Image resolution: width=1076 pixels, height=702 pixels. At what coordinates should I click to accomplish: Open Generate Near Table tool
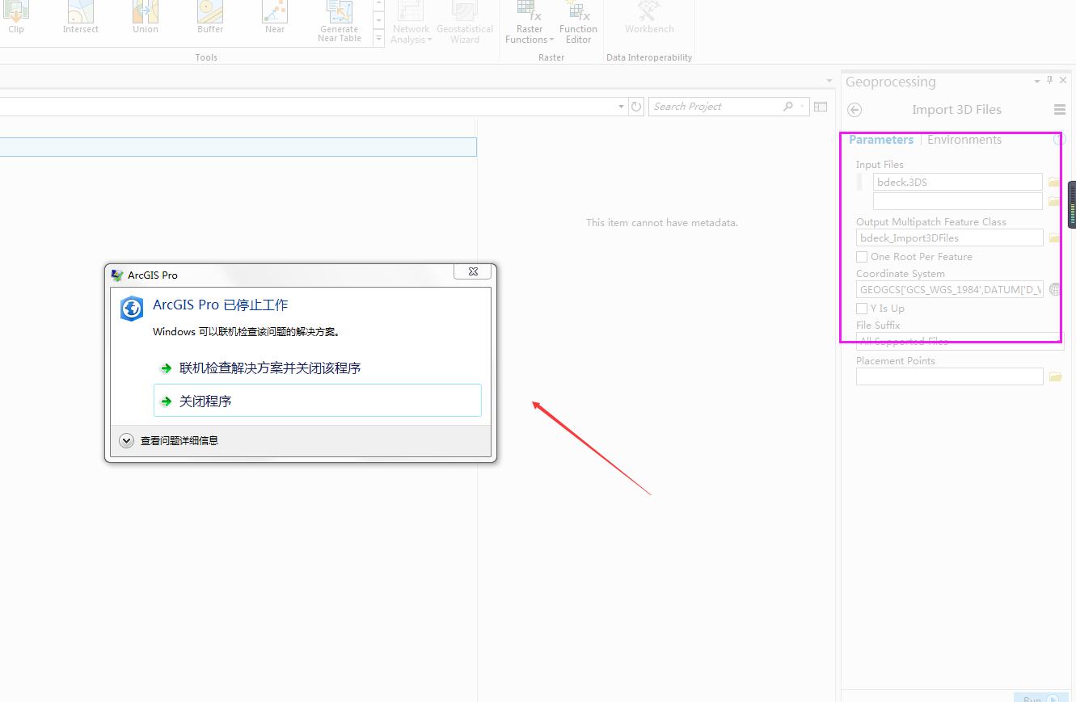[340, 22]
